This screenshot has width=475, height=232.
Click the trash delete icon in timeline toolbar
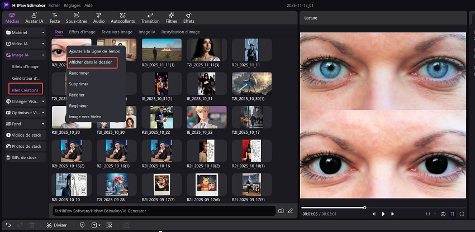click(x=32, y=225)
